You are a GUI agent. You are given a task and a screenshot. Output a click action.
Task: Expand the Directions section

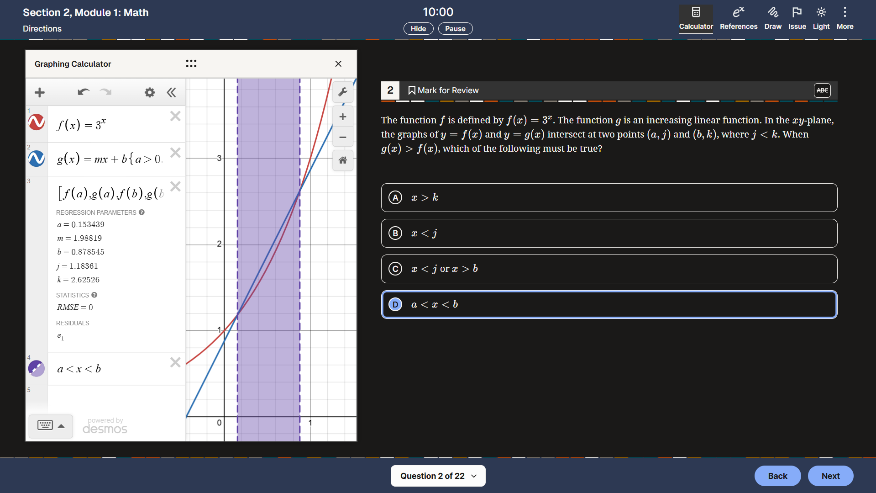(x=42, y=28)
